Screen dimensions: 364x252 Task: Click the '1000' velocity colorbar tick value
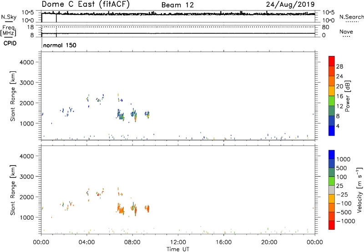(x=344, y=159)
